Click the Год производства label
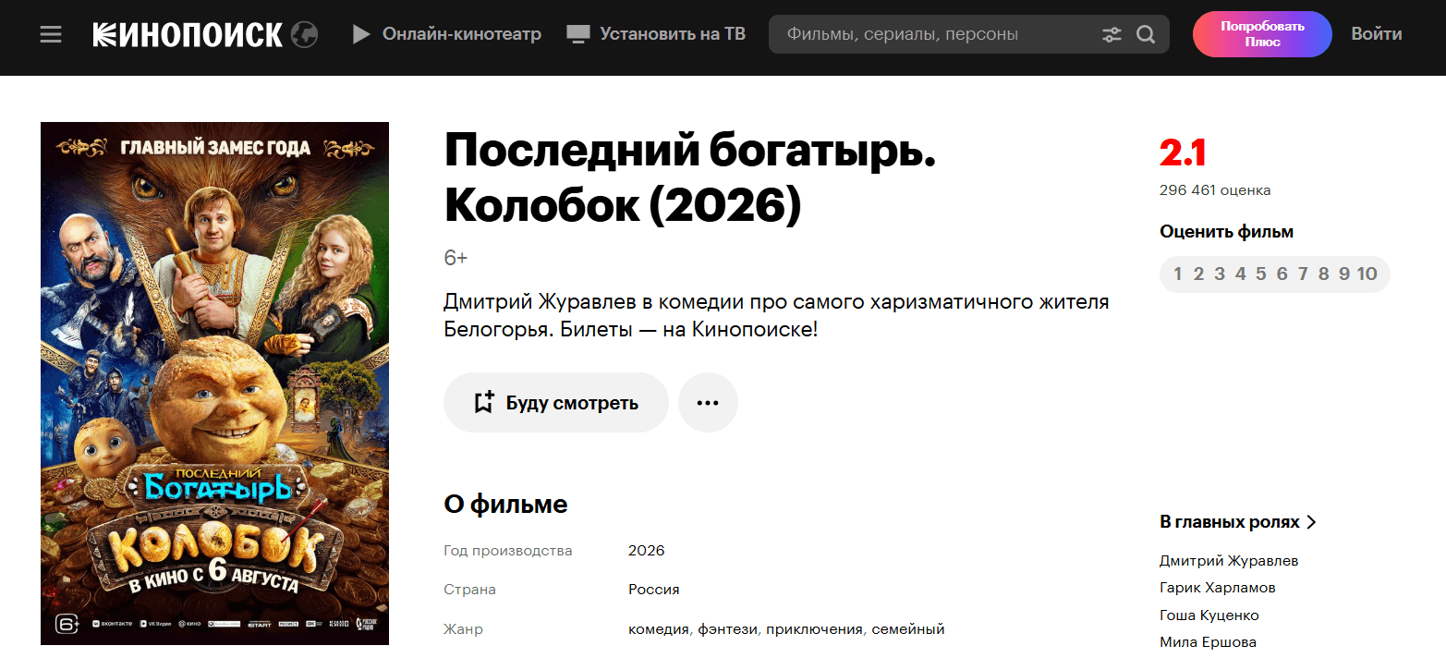The width and height of the screenshot is (1446, 658). pyautogui.click(x=508, y=551)
